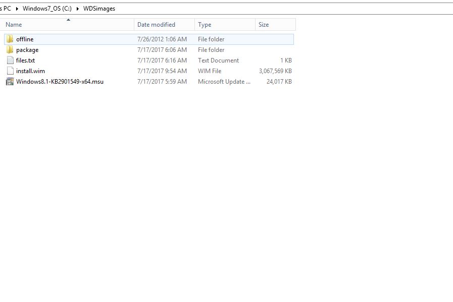Select the file name files.txt

[25, 61]
